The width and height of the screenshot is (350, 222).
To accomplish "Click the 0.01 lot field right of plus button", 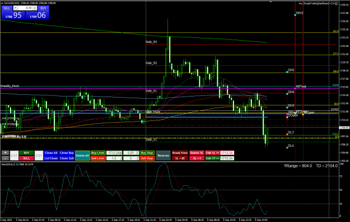I will (x=15, y=156).
